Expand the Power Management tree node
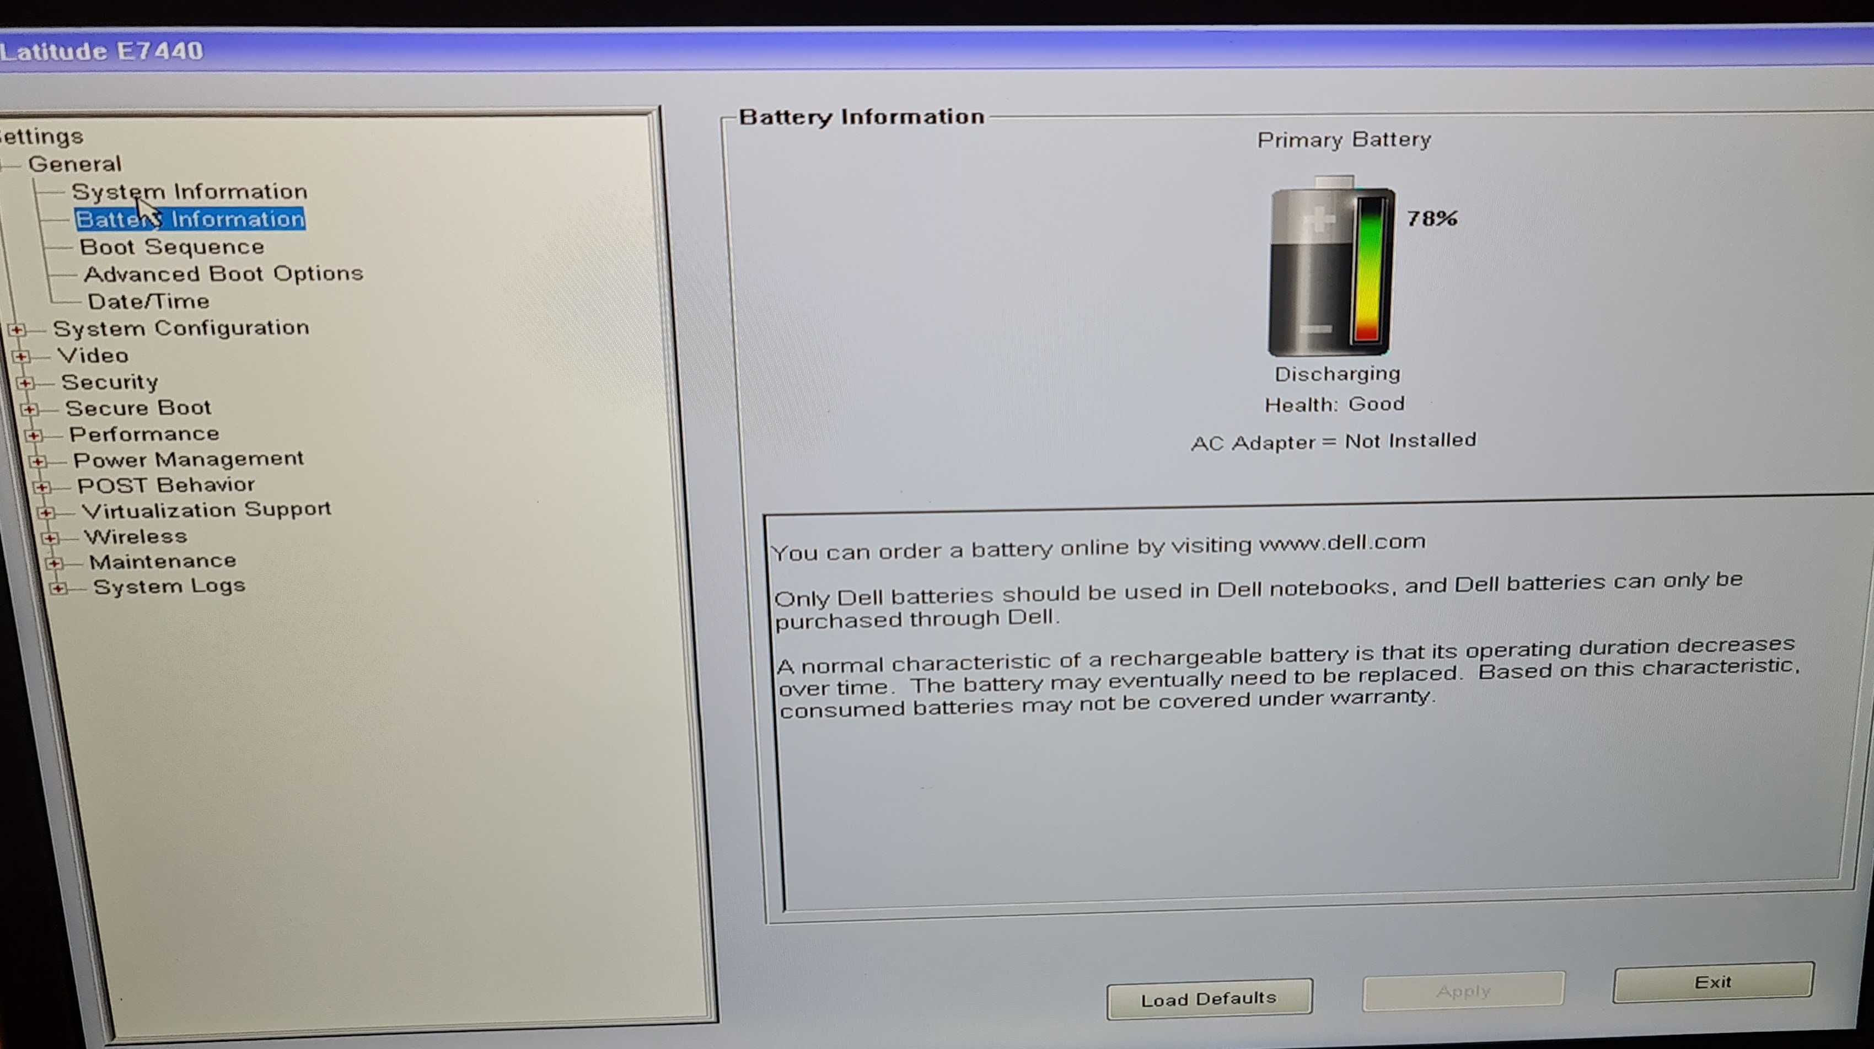This screenshot has height=1049, width=1874. point(38,461)
